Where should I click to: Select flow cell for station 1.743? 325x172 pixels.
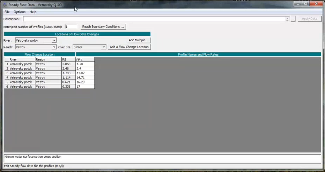click(85, 73)
